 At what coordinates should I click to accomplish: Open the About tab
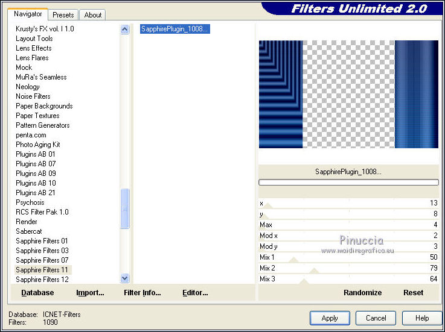click(92, 14)
